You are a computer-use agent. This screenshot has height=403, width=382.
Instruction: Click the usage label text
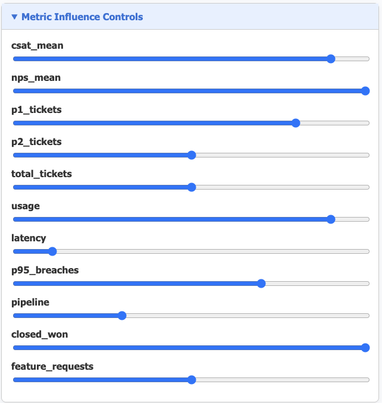click(26, 206)
